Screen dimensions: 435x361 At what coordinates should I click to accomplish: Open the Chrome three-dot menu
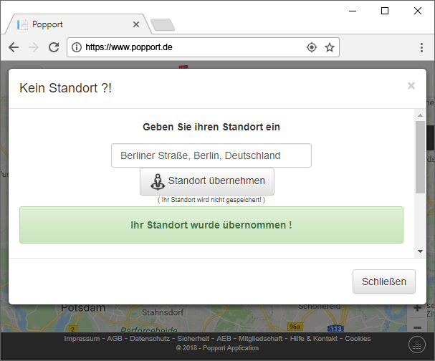(421, 47)
